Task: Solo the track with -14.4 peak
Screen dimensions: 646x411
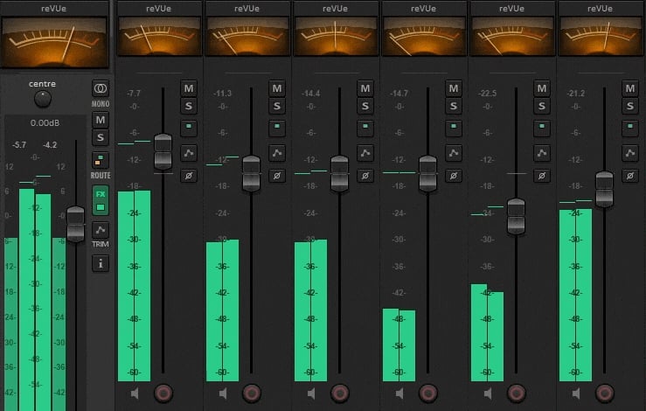Action: 365,107
